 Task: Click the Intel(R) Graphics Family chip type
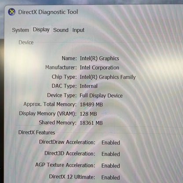point(108,77)
